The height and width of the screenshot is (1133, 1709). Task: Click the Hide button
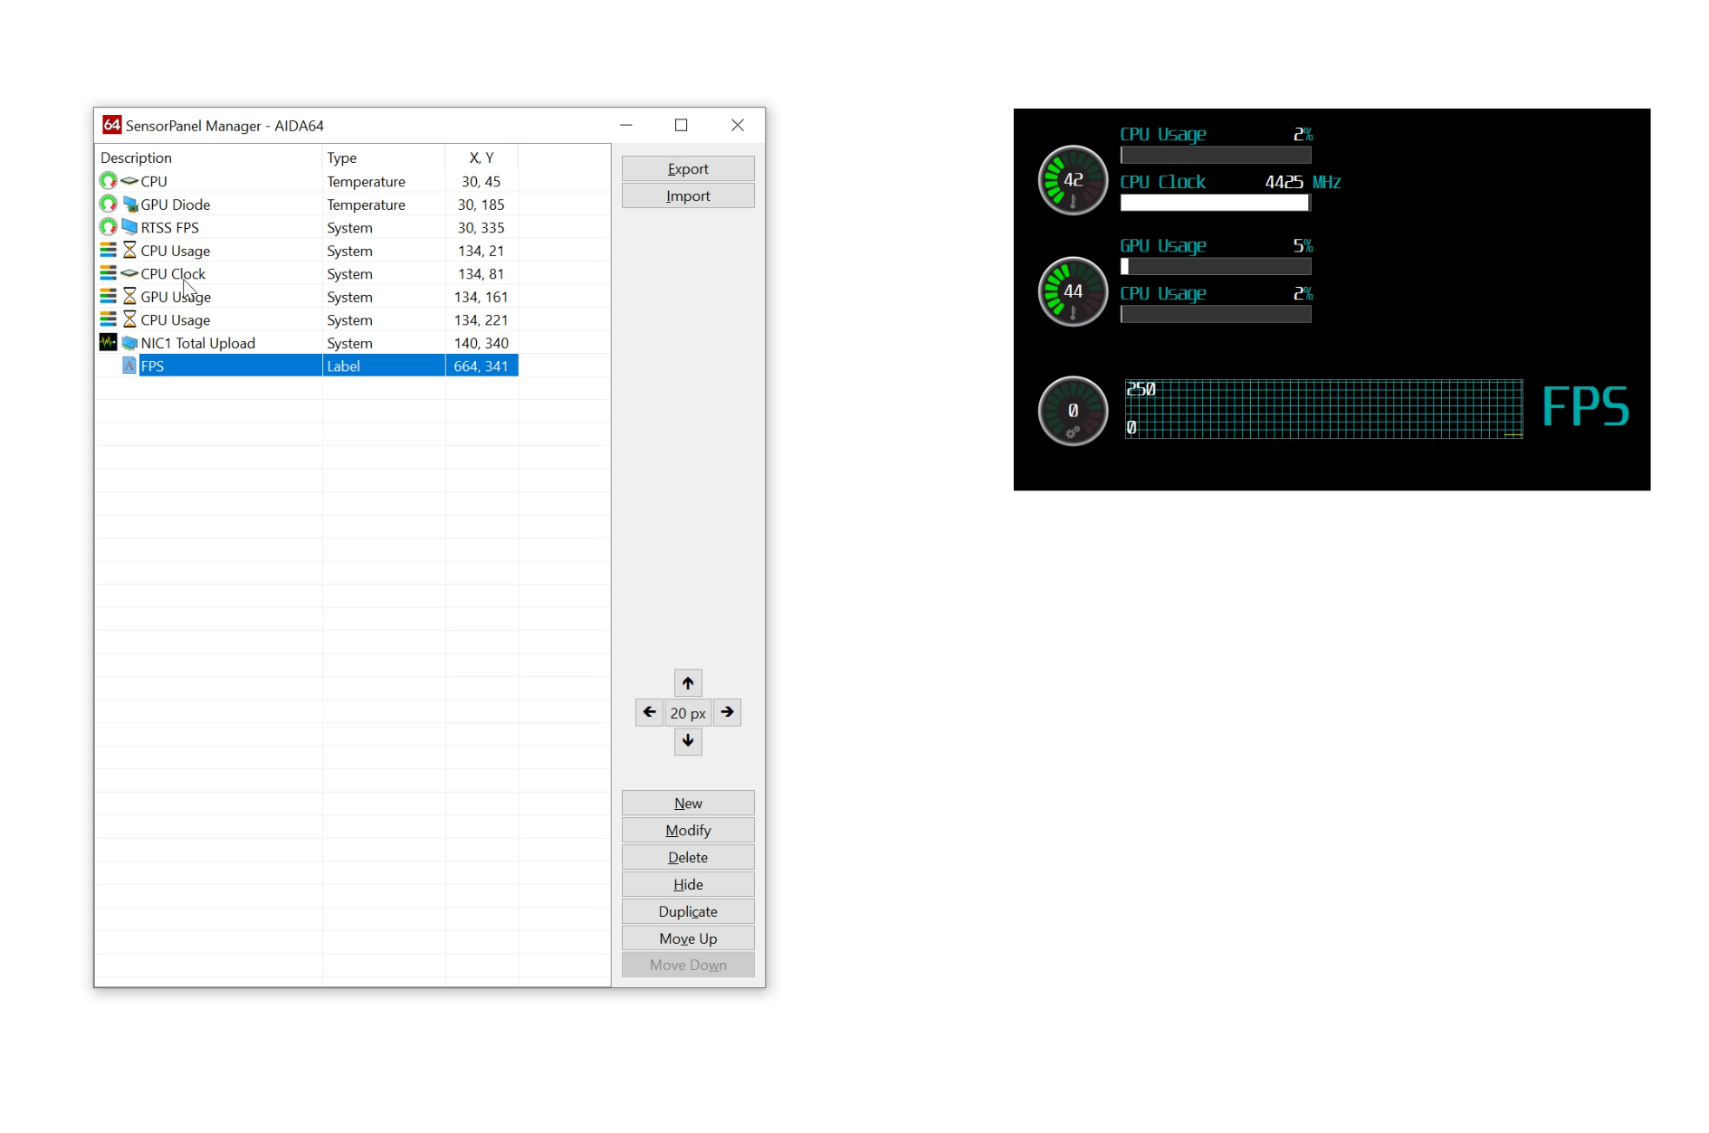688,884
